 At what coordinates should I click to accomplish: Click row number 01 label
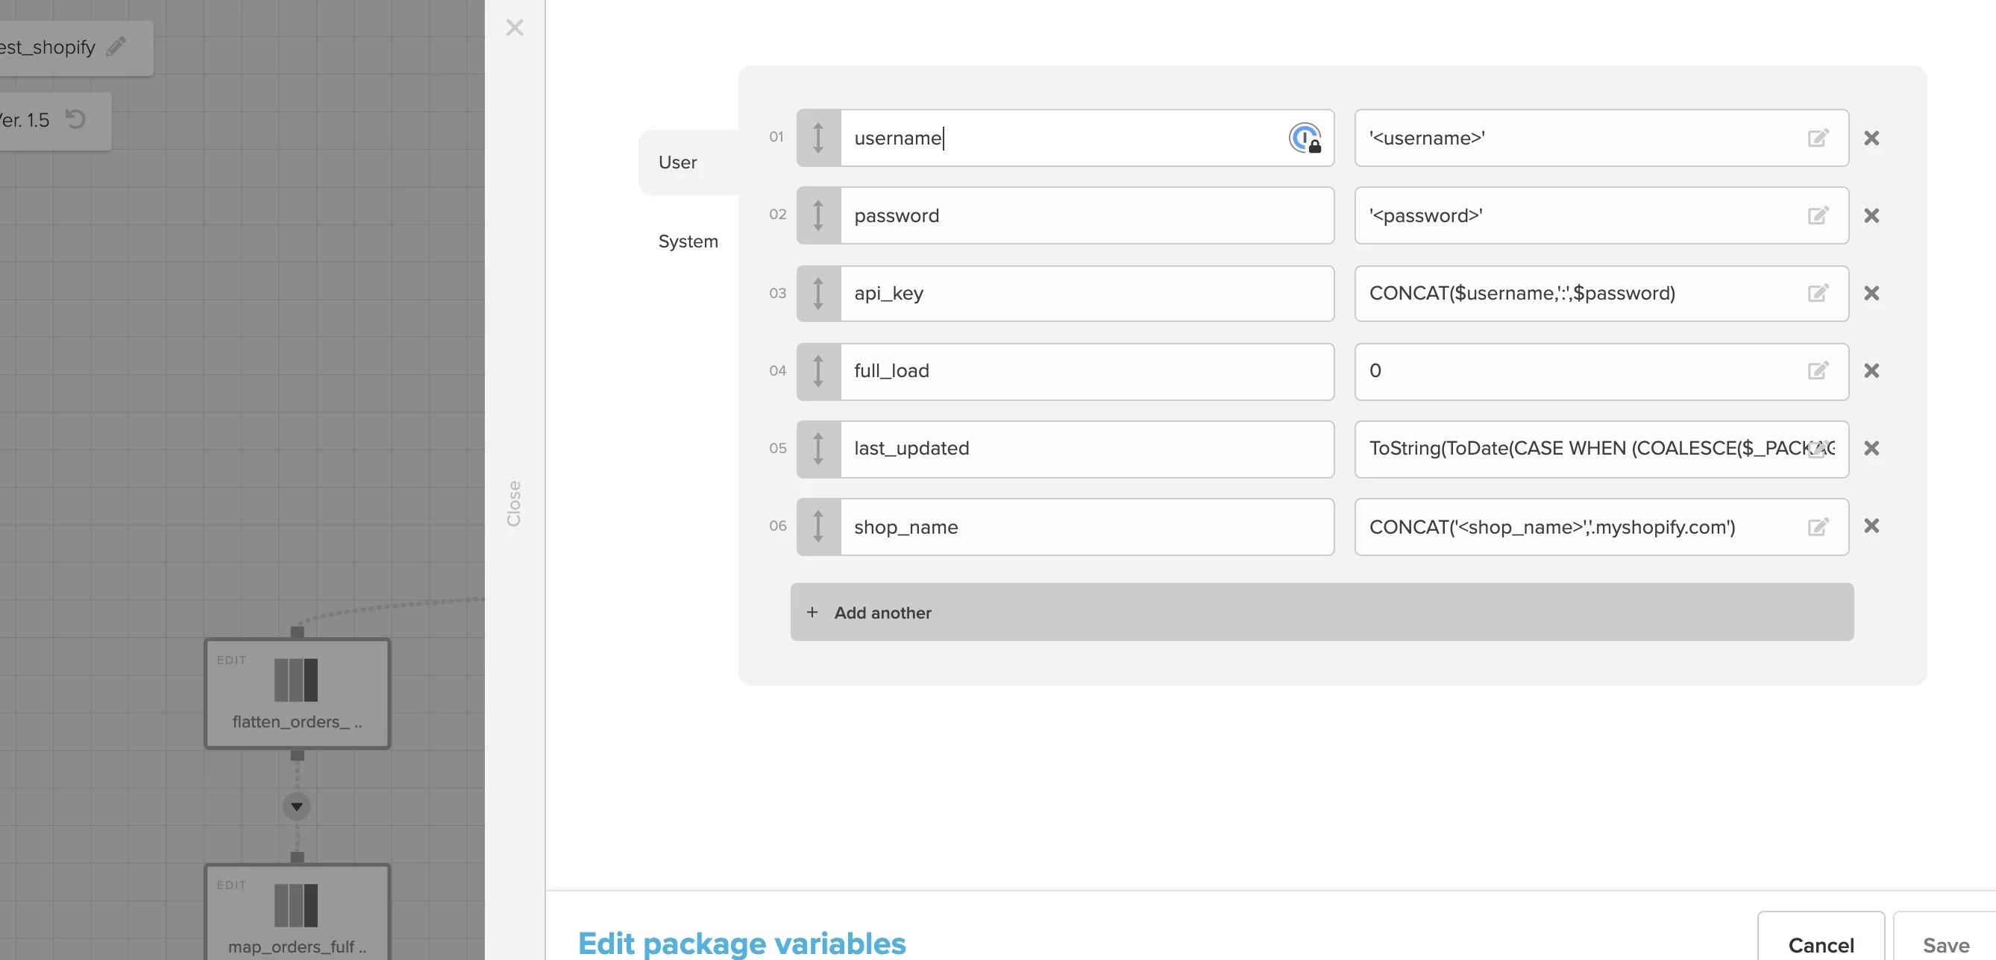(x=776, y=137)
